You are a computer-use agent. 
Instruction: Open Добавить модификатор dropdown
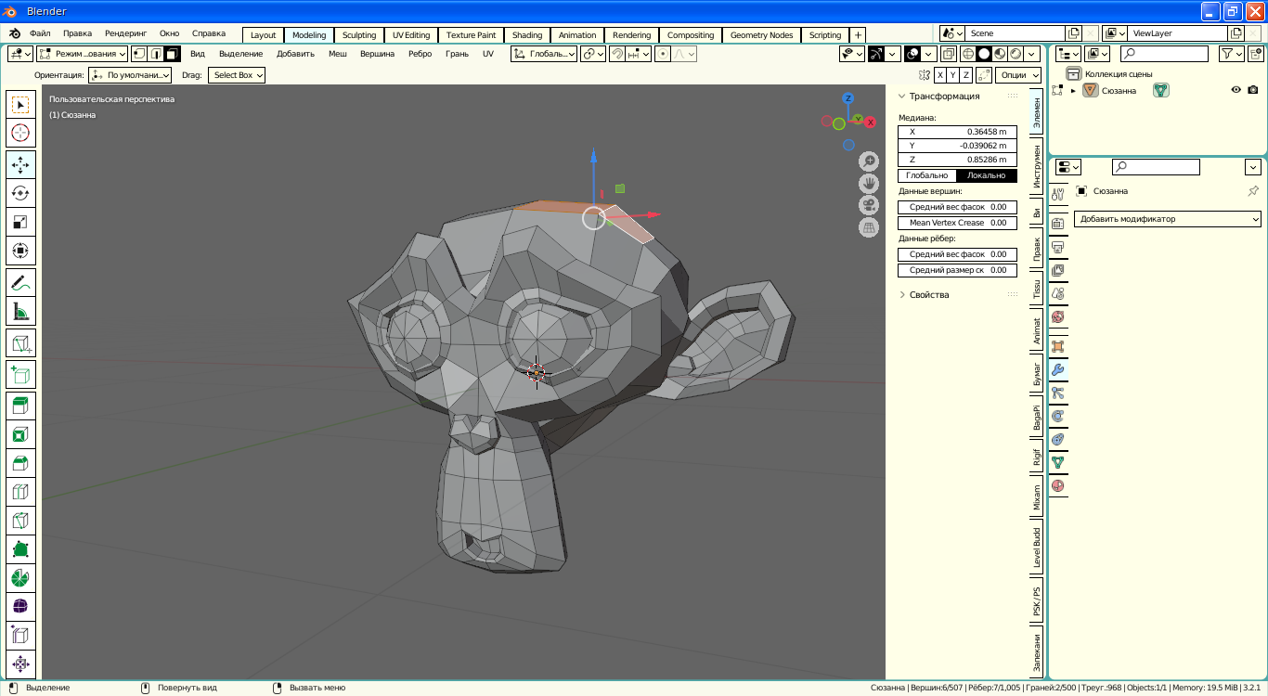click(1168, 219)
